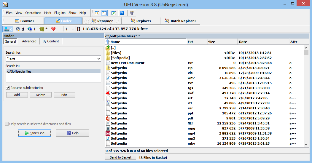This screenshot has height=163, width=312.
Task: Switch to the Replacer tab
Action: click(141, 21)
